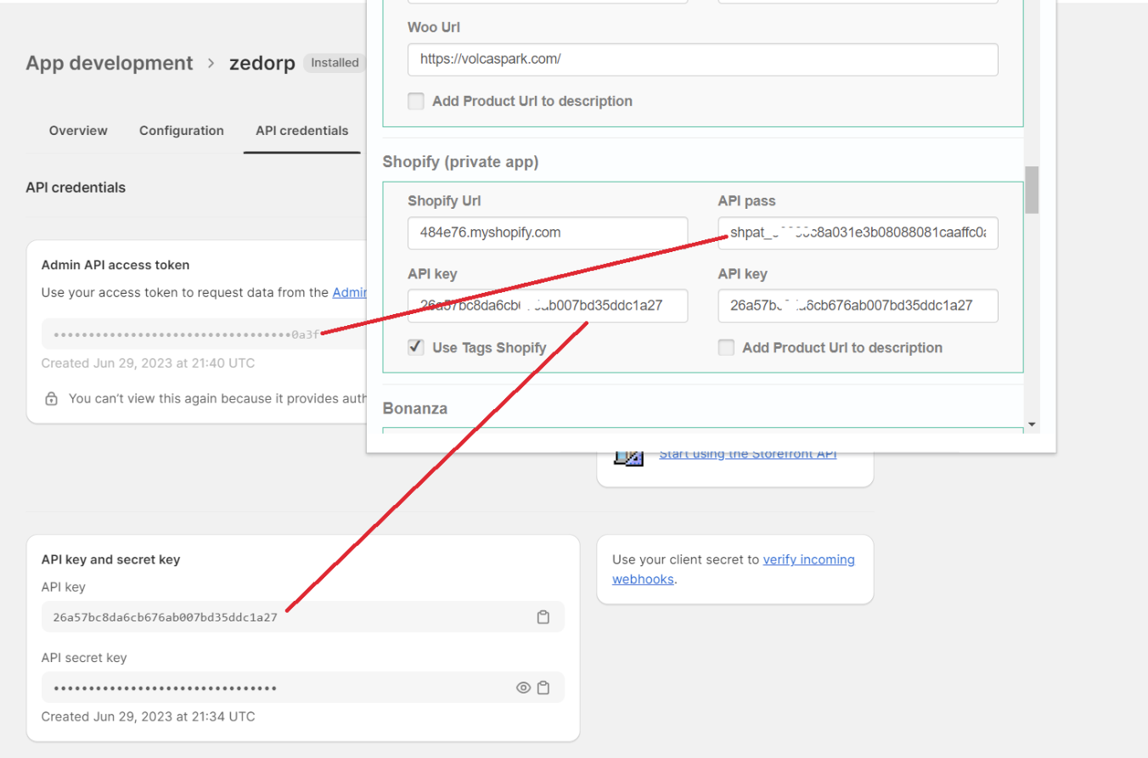Copy the API key with clipboard icon
The width and height of the screenshot is (1148, 758).
tap(543, 617)
